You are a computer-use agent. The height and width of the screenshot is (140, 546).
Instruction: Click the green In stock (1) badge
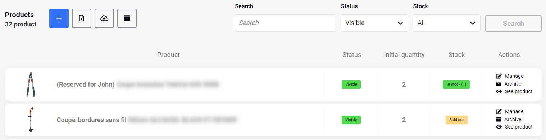click(x=456, y=85)
